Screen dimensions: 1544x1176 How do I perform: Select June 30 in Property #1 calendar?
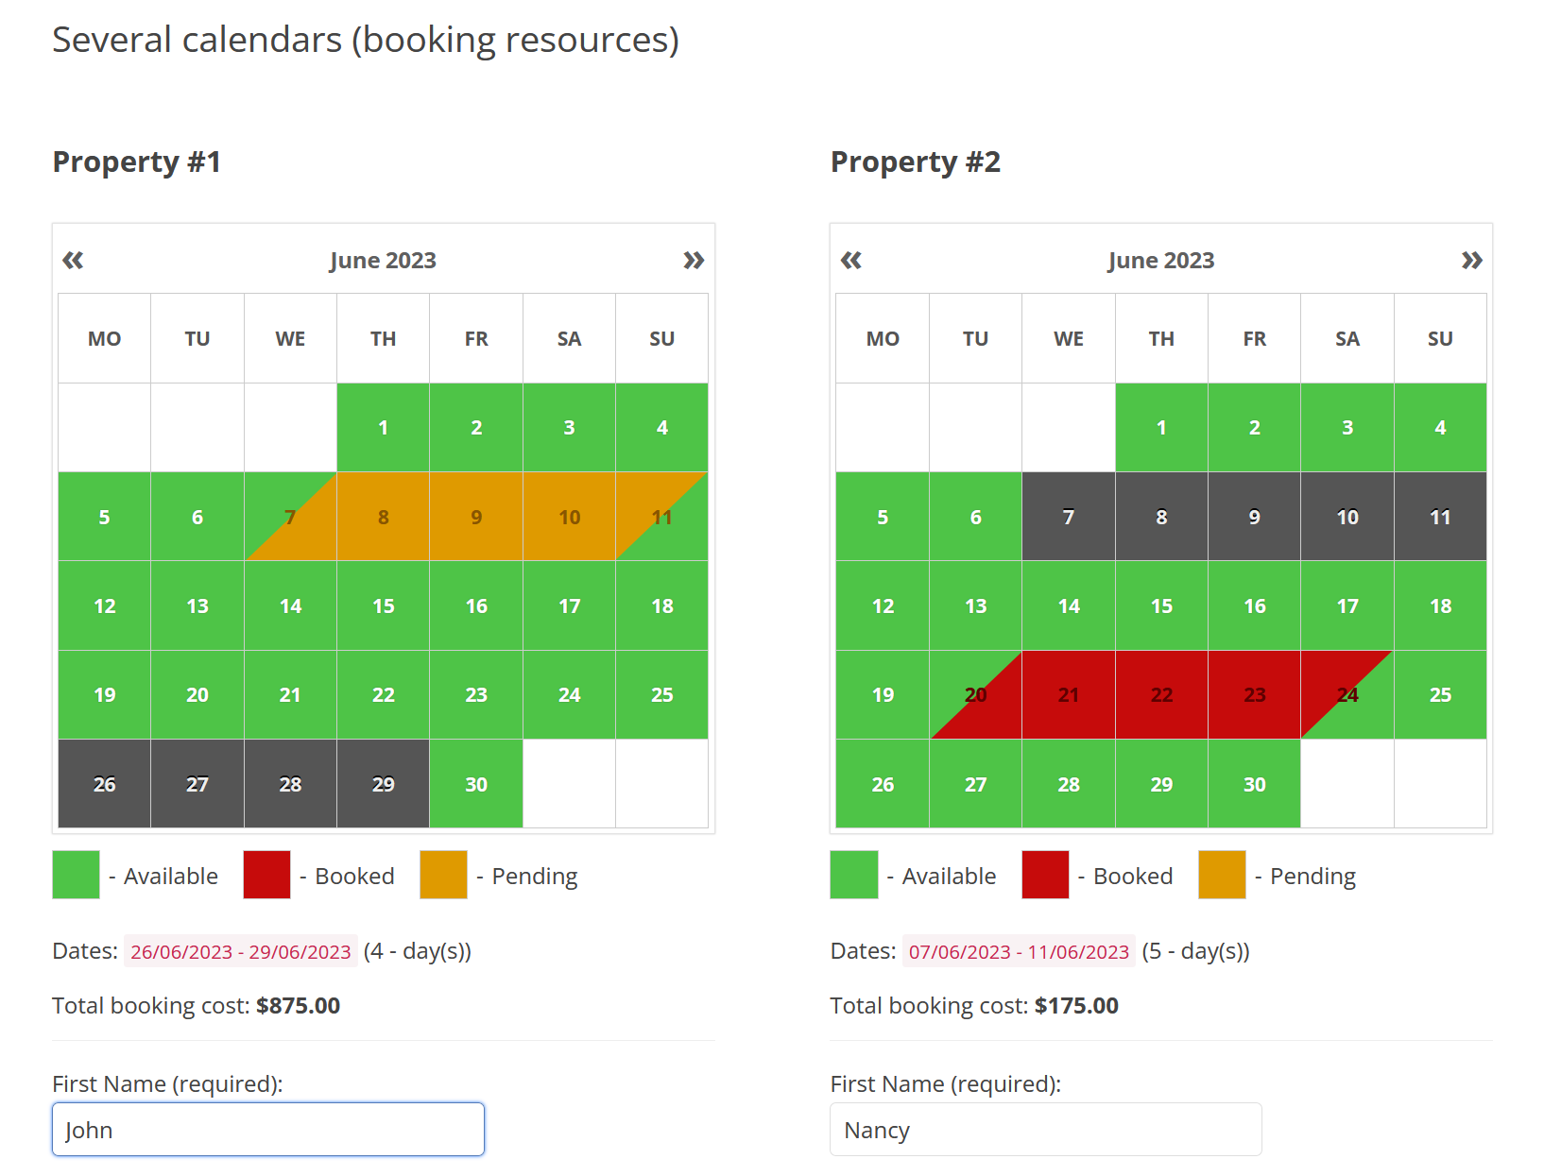[476, 784]
